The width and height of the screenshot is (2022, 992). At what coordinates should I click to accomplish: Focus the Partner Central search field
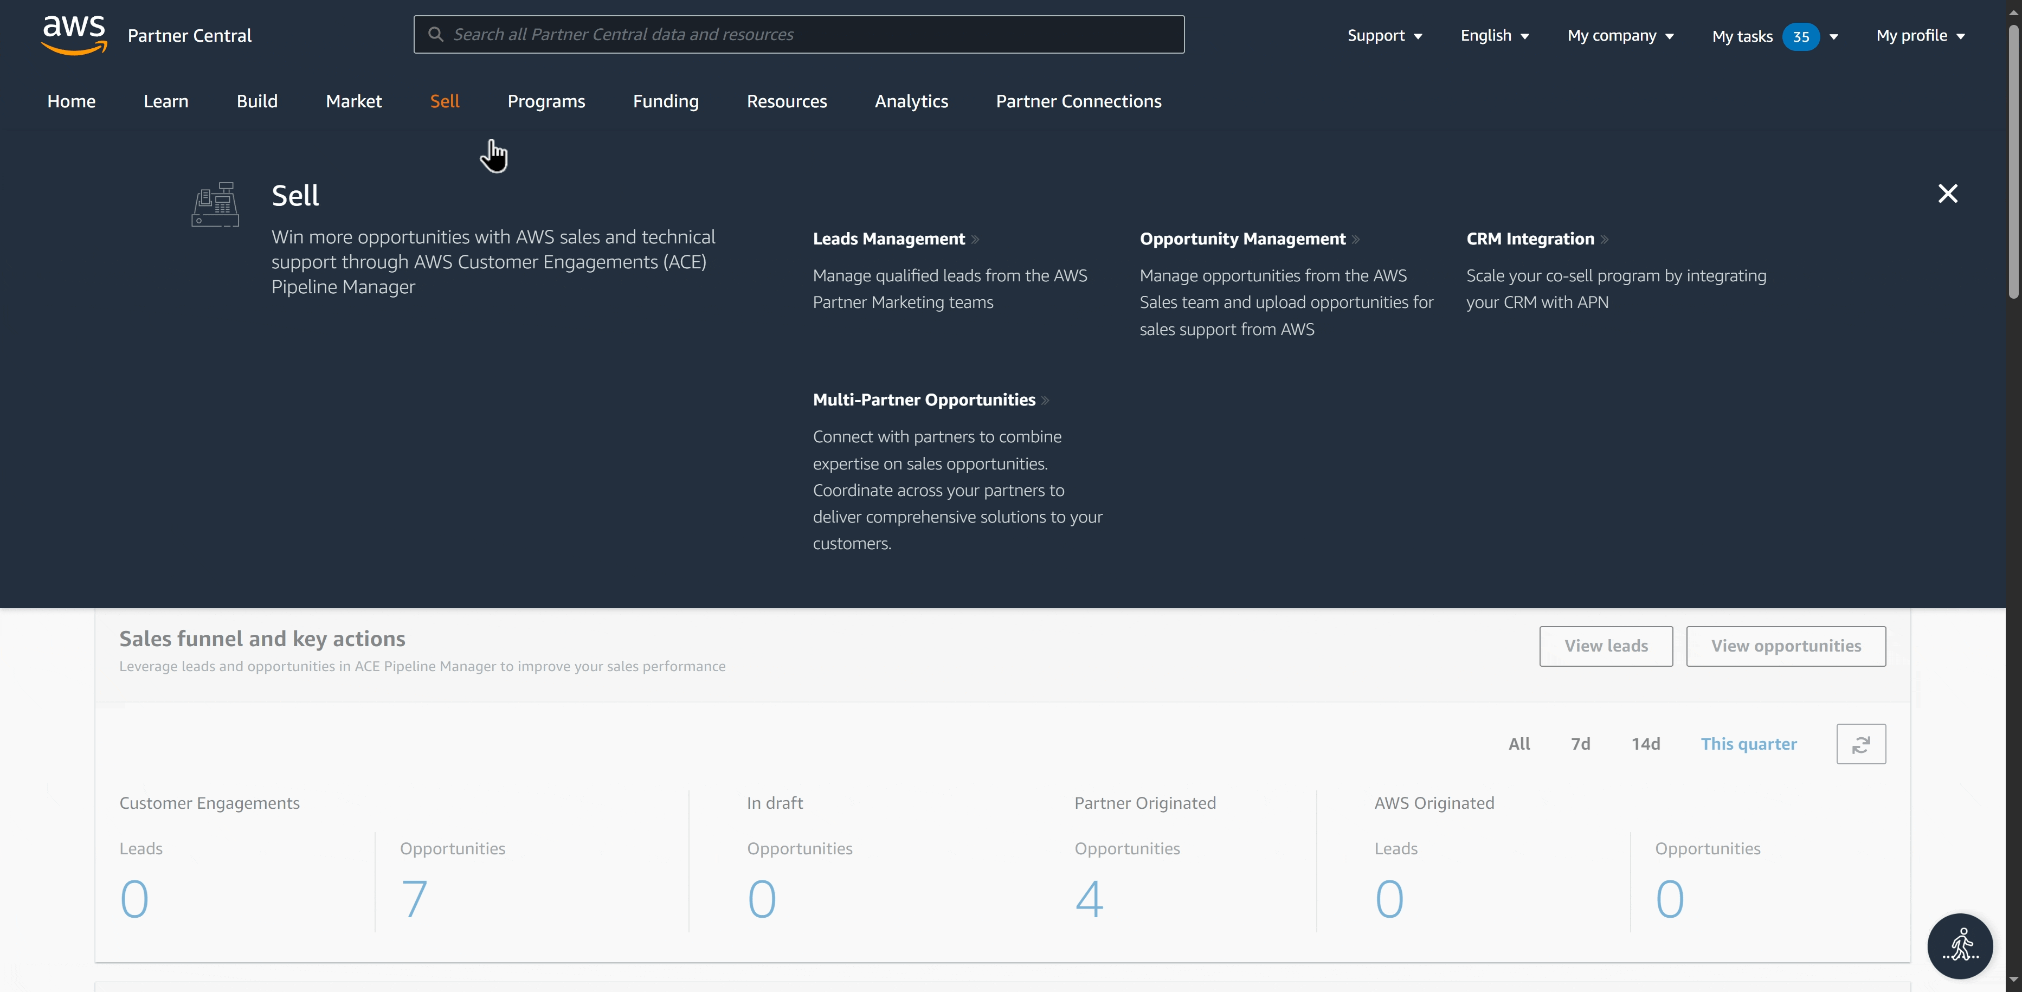(x=808, y=35)
